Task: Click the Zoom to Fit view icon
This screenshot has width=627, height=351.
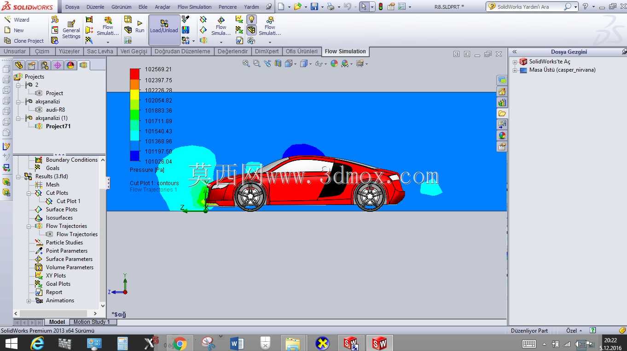Action: click(246, 63)
